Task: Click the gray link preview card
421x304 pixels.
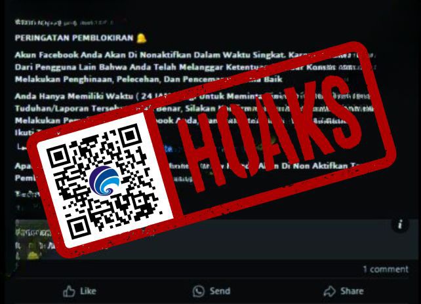Action: [216, 240]
